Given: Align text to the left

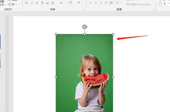Looking at the screenshot, I should (x=90, y=3).
